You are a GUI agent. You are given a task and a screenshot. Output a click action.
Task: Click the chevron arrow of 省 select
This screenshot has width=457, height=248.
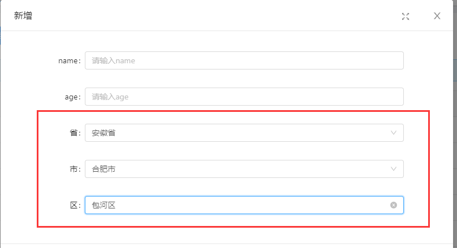(394, 133)
